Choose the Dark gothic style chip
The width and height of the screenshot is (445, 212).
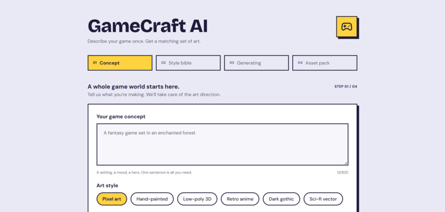(x=281, y=199)
